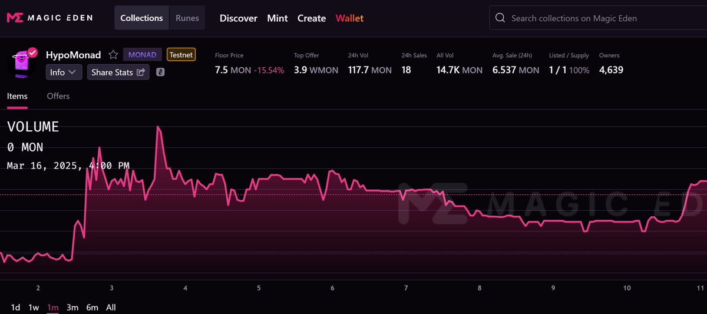Open the Wallet link
This screenshot has width=707, height=314.
pos(349,18)
